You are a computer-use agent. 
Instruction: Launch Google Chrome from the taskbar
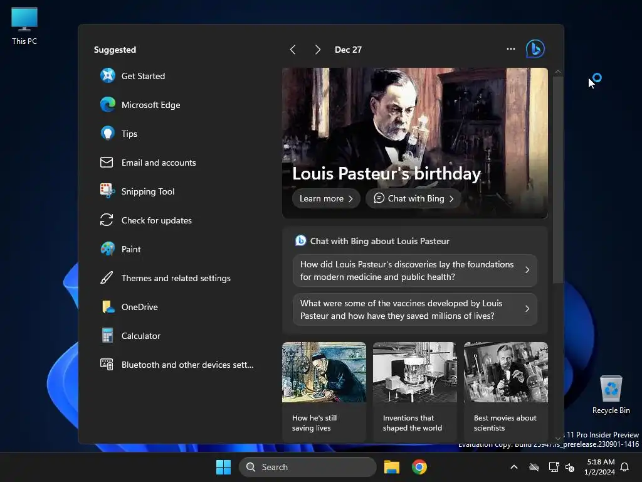click(419, 467)
